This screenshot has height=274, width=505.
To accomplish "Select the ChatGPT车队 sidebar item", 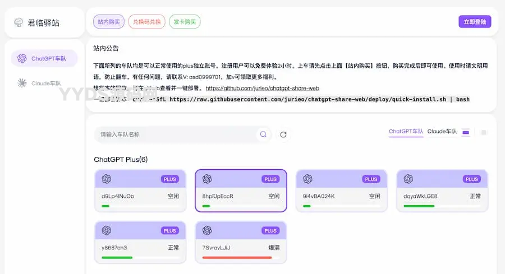I will point(44,58).
